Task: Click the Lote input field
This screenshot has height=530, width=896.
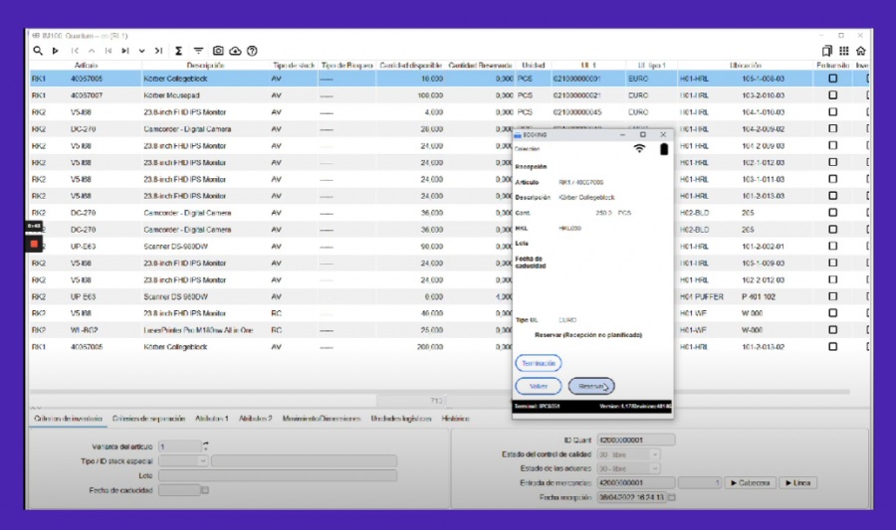Action: (x=278, y=475)
